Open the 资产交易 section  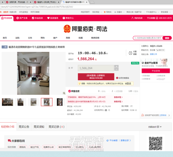tap(22, 18)
